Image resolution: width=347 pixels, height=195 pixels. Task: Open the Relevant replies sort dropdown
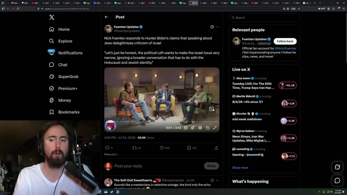coord(111,154)
